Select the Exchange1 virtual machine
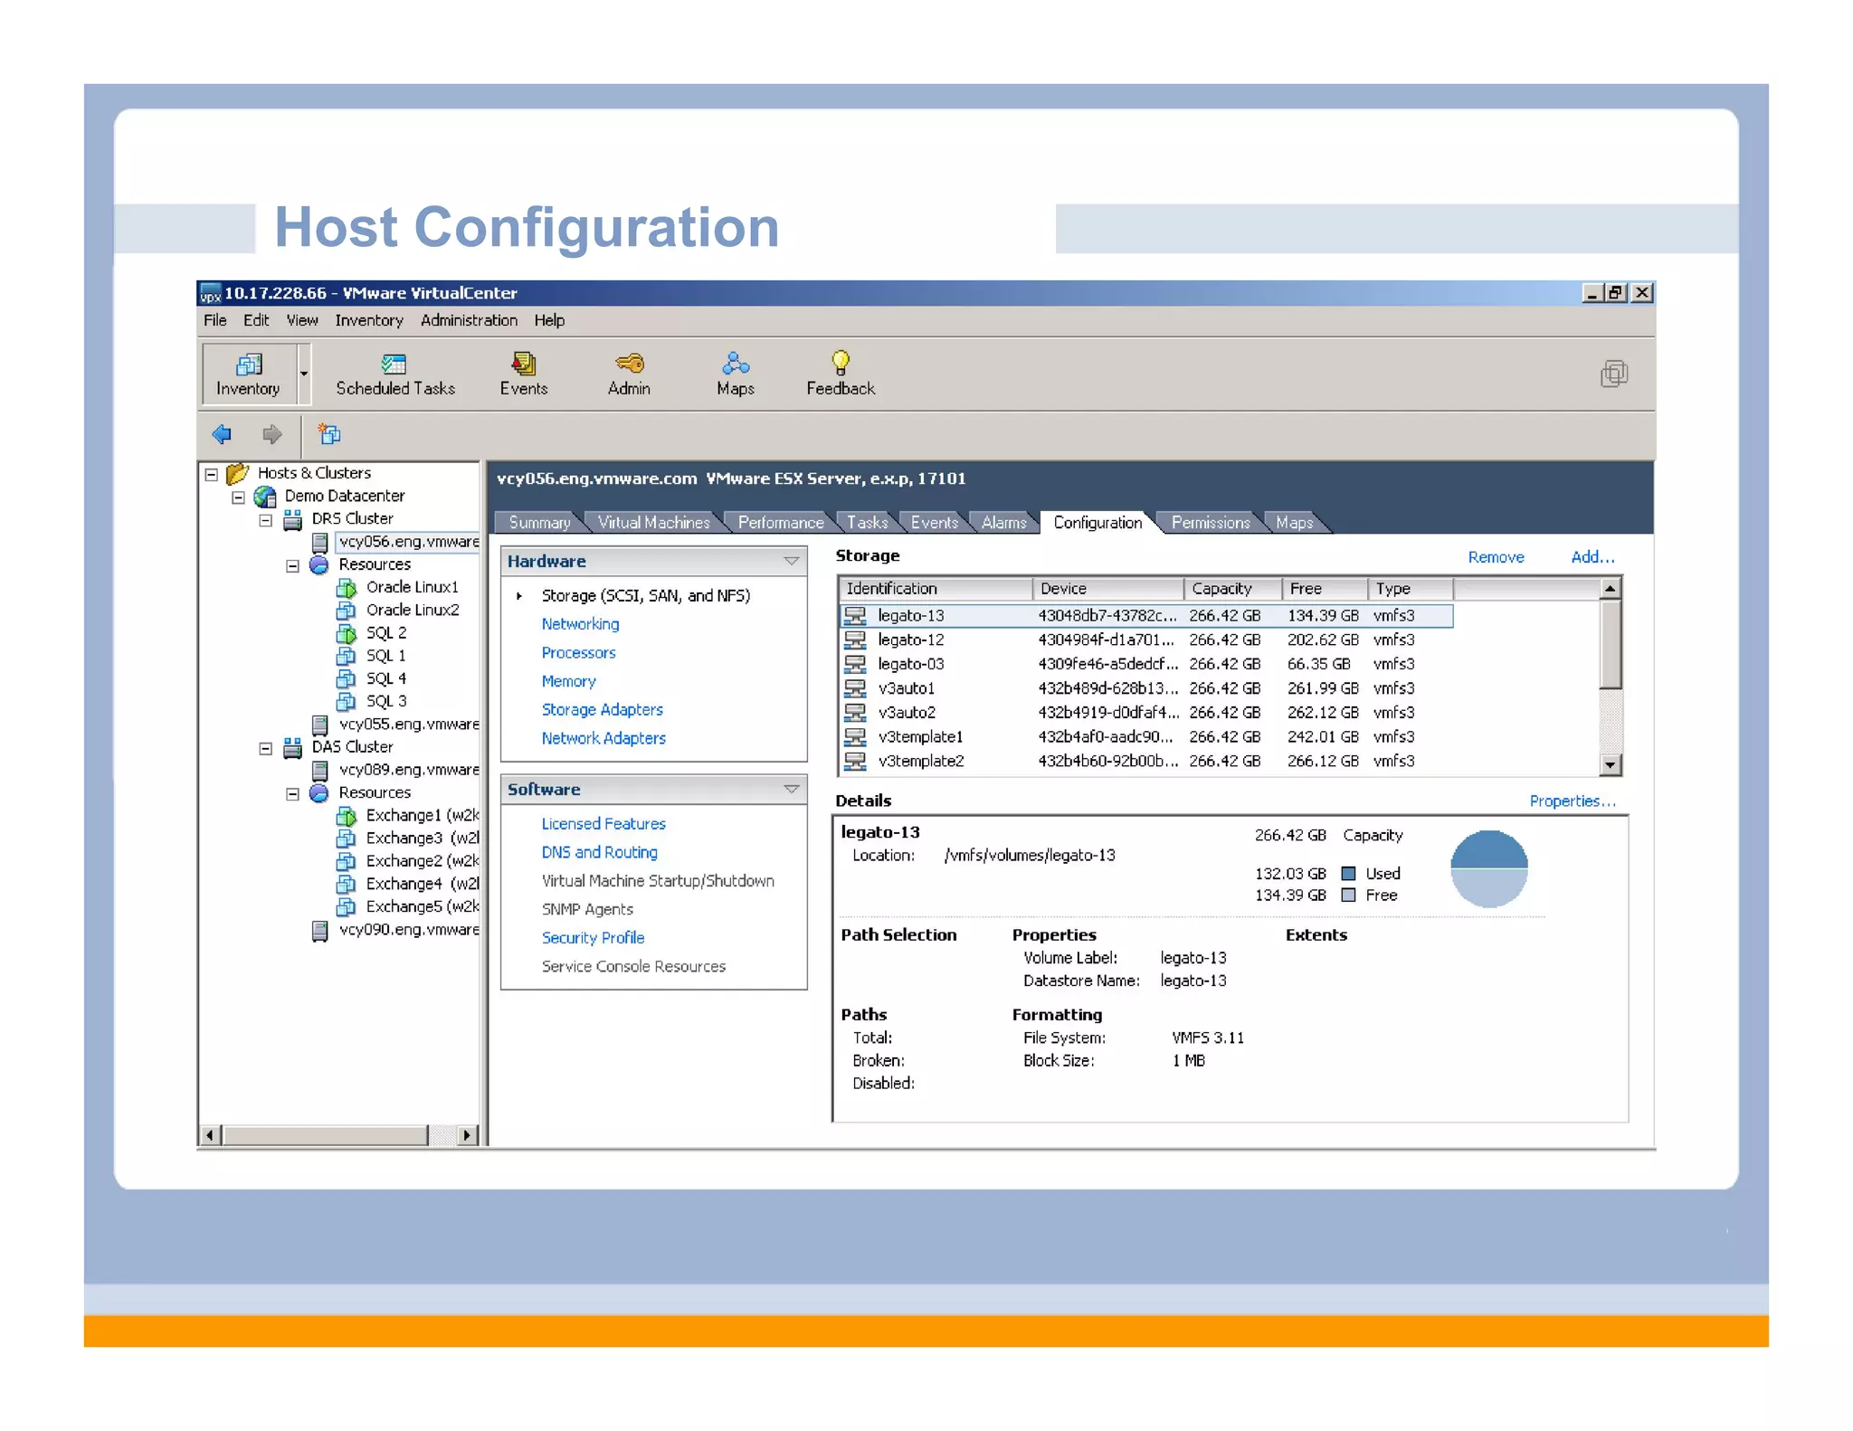Screen dimensions: 1853x1431 click(423, 815)
